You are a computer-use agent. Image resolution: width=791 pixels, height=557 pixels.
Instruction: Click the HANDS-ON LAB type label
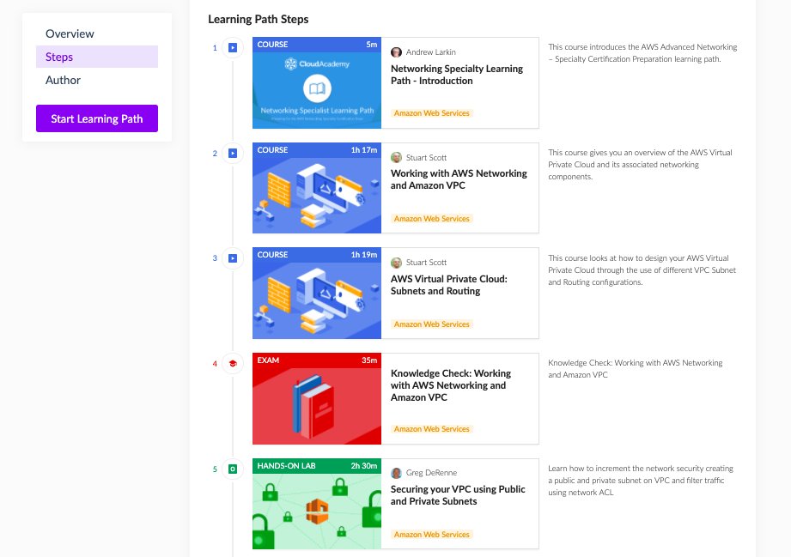point(286,466)
